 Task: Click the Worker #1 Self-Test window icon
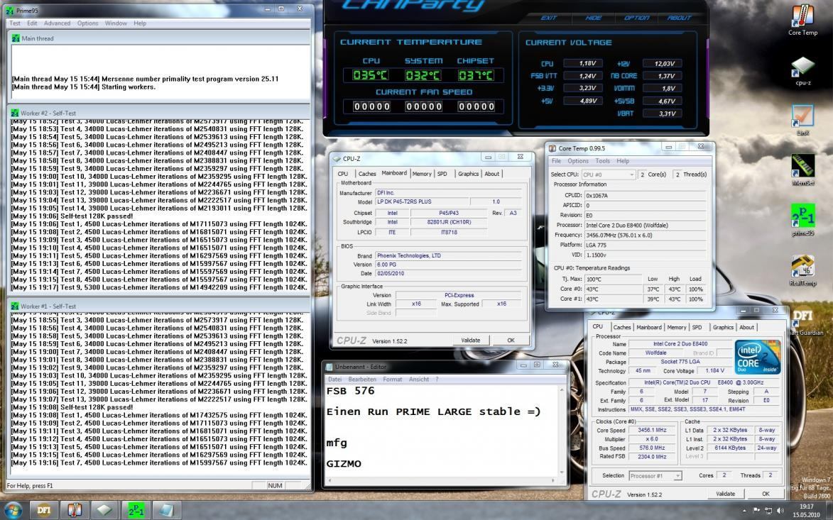pos(16,306)
